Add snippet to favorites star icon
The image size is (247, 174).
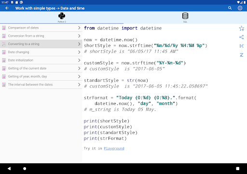point(241,29)
